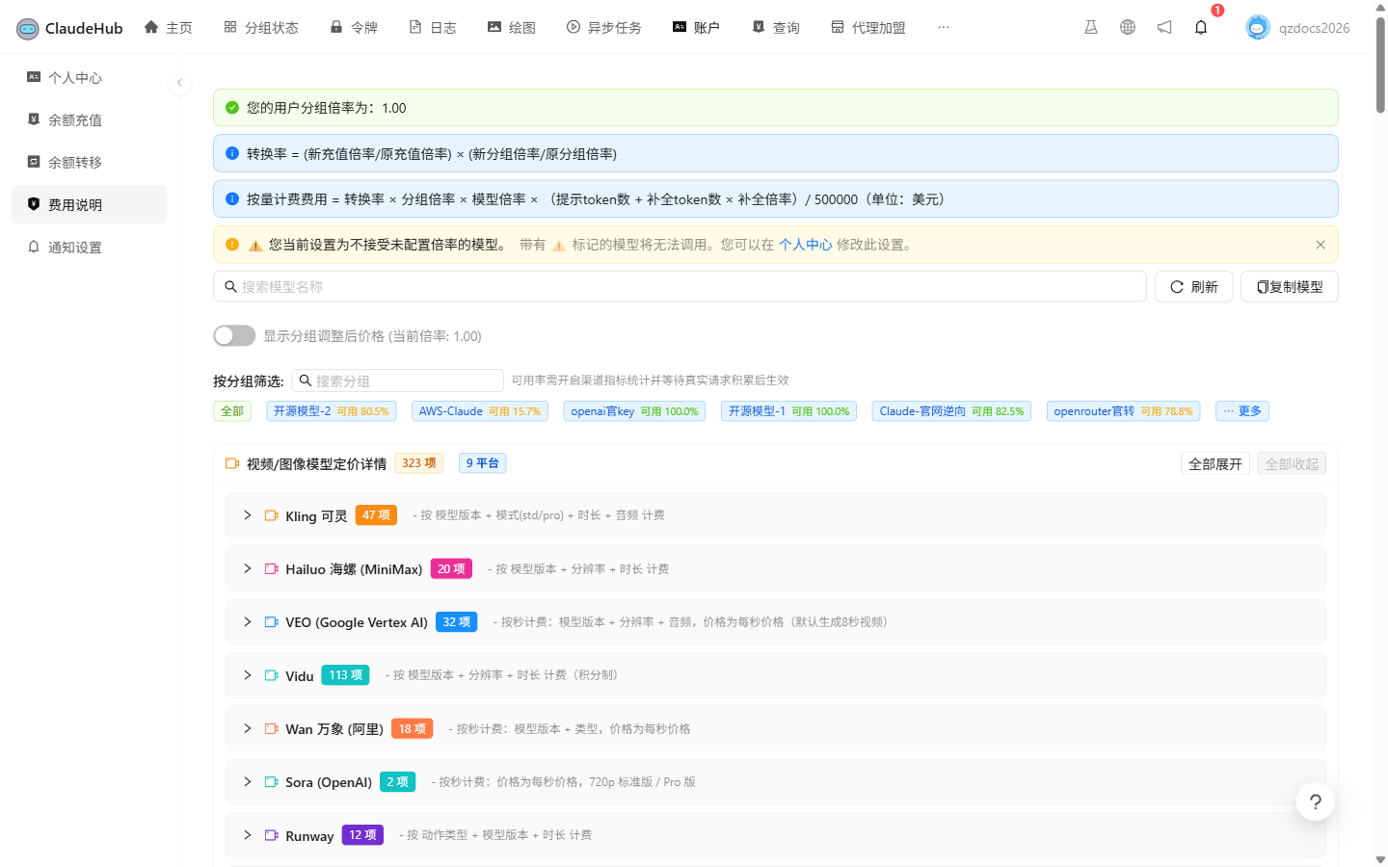Follow the 个人中心 link in warning banner

pyautogui.click(x=805, y=245)
